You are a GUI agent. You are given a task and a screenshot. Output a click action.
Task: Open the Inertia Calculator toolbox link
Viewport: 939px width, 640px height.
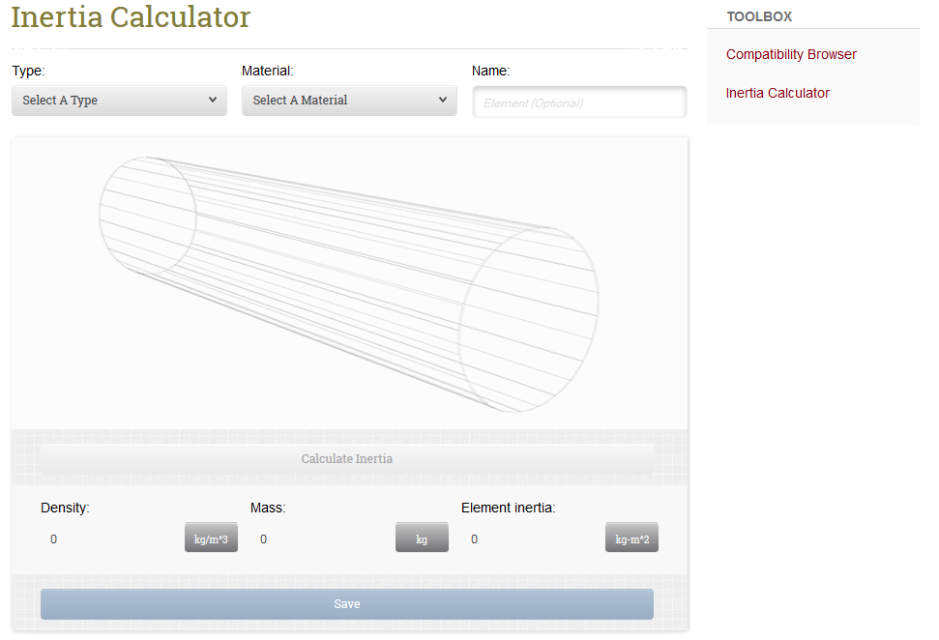[778, 94]
